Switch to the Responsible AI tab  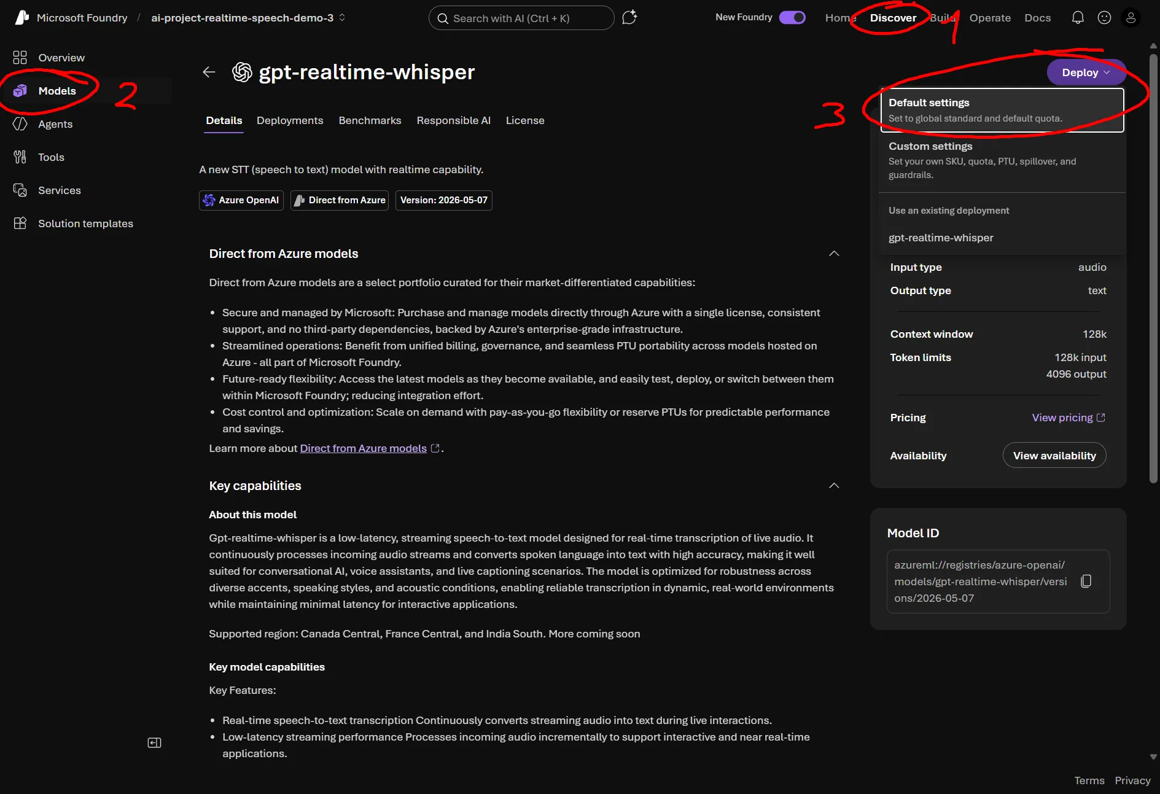point(453,120)
